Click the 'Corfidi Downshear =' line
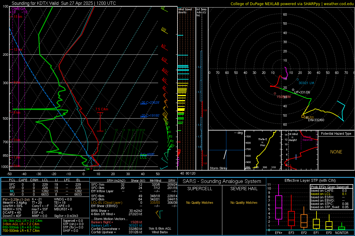Image resolution: width=355 pixels, height=236 pixels. click(x=117, y=229)
